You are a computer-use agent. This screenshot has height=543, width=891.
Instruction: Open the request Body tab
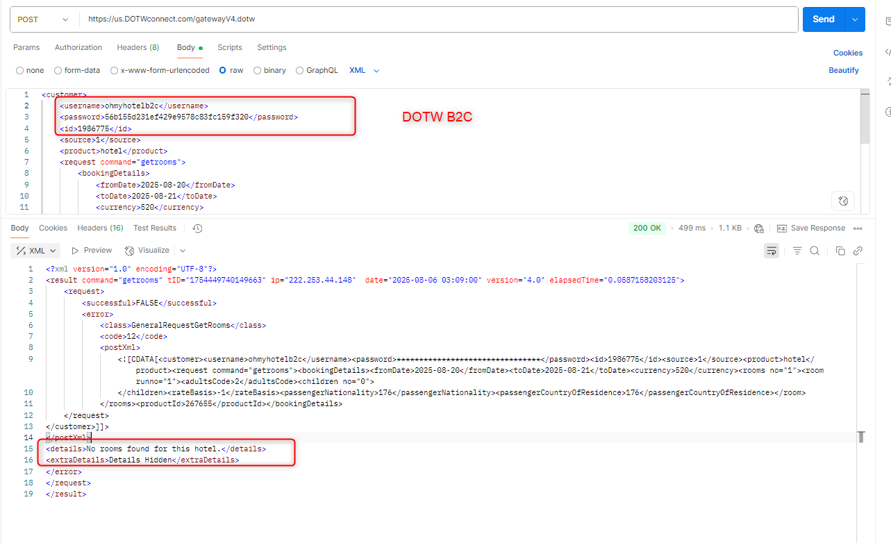coord(190,47)
